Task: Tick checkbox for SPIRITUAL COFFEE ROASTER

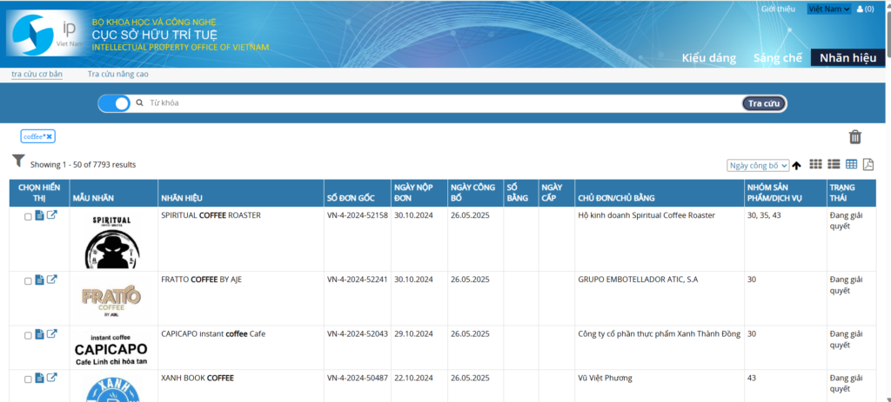Action: click(x=28, y=217)
